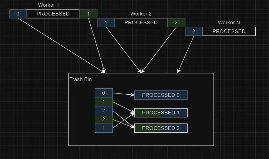Click blue 2 box starting Worker N row

(194, 31)
